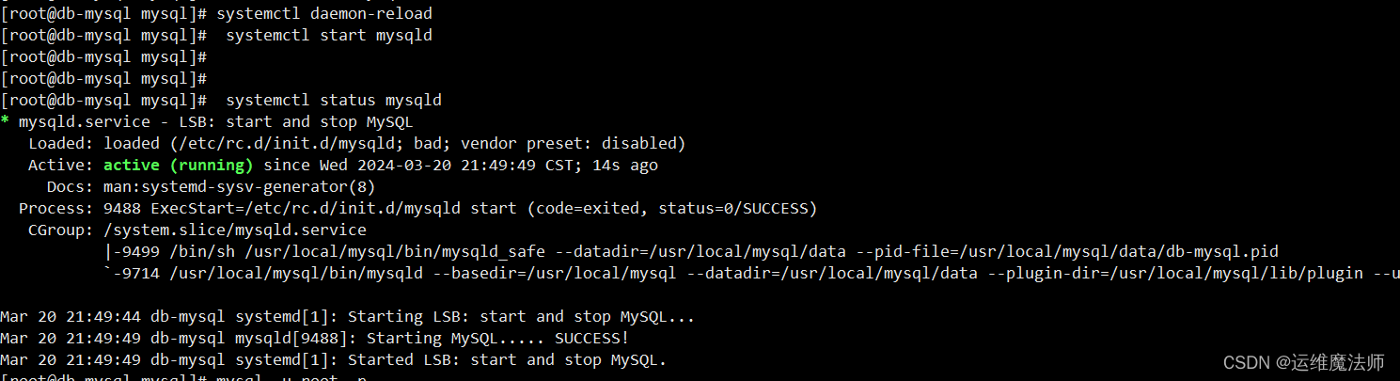
Task: Click the 9499 mysqld_safe process entry
Action: (691, 252)
